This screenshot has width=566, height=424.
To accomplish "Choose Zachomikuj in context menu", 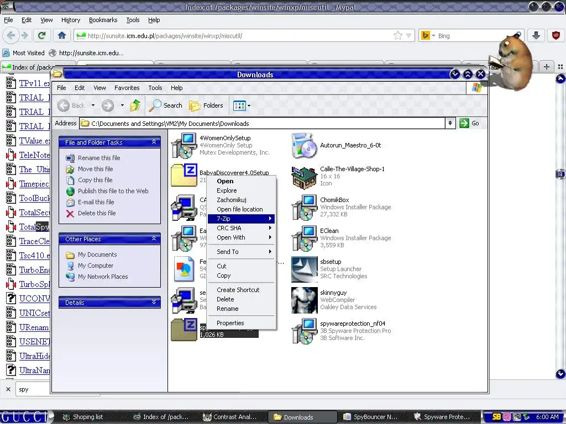I will coord(241,200).
